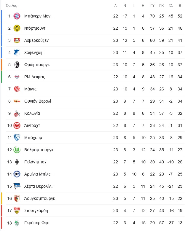The height and width of the screenshot is (231, 188).
Task: Open the Bayer Leverkusen crest icon
Action: tap(17, 40)
